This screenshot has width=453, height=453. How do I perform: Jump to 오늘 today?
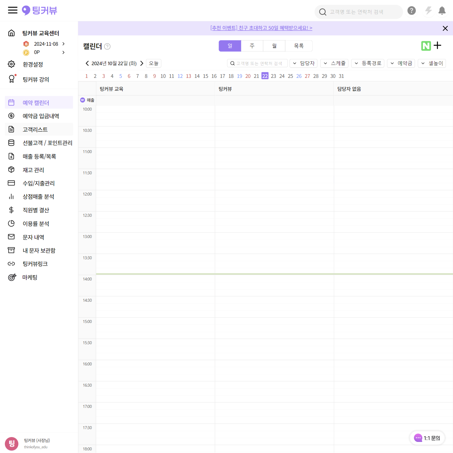pyautogui.click(x=154, y=63)
